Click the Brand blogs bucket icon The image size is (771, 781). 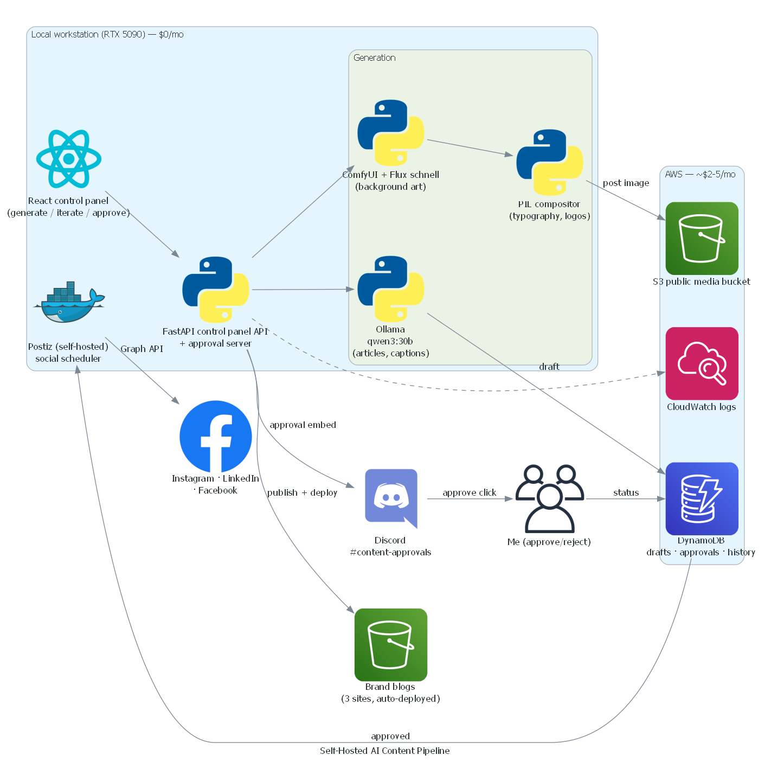[x=391, y=645]
